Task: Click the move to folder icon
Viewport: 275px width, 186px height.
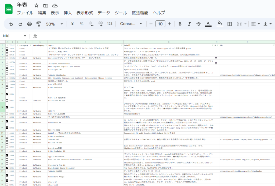Action: pyautogui.click(x=46, y=6)
